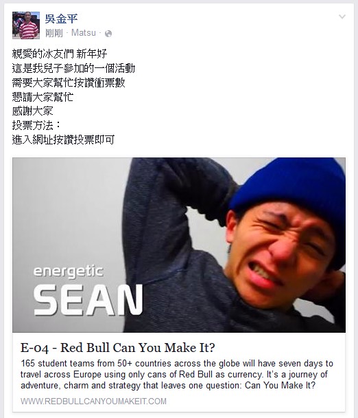The image size is (358, 418).
Task: Open the Matsu location link
Action: pos(84,33)
